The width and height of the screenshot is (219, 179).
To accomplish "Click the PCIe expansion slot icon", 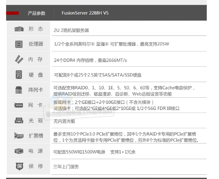I will [x=19, y=135].
